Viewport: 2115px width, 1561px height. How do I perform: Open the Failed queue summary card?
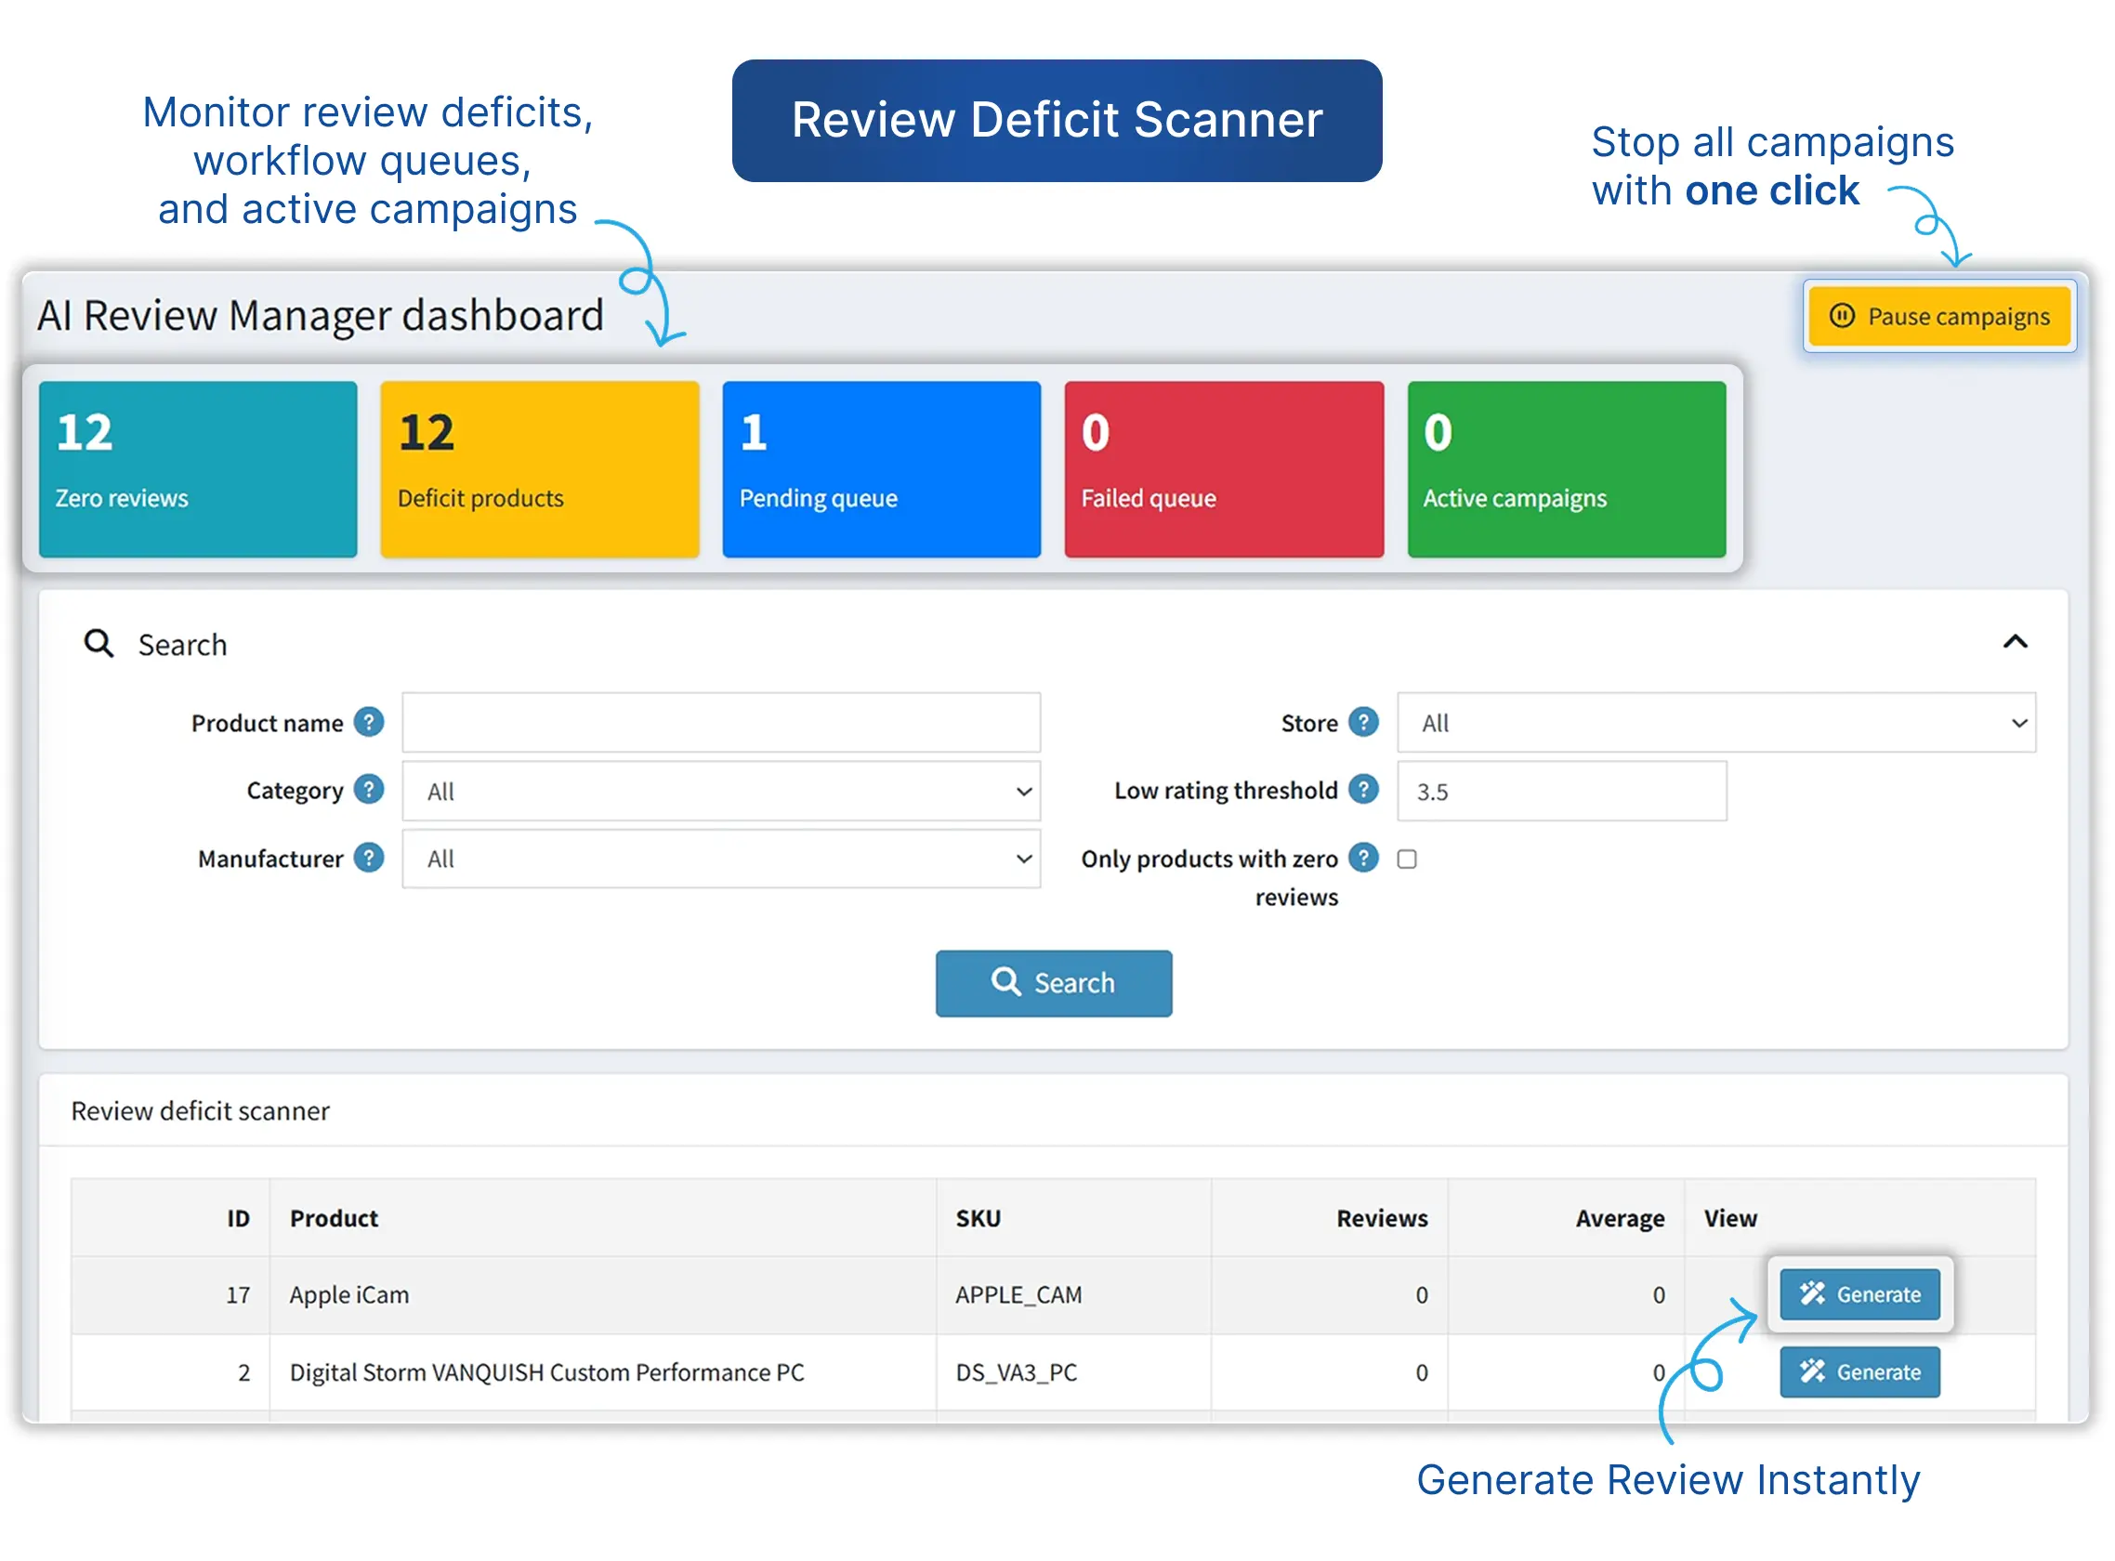pos(1224,468)
